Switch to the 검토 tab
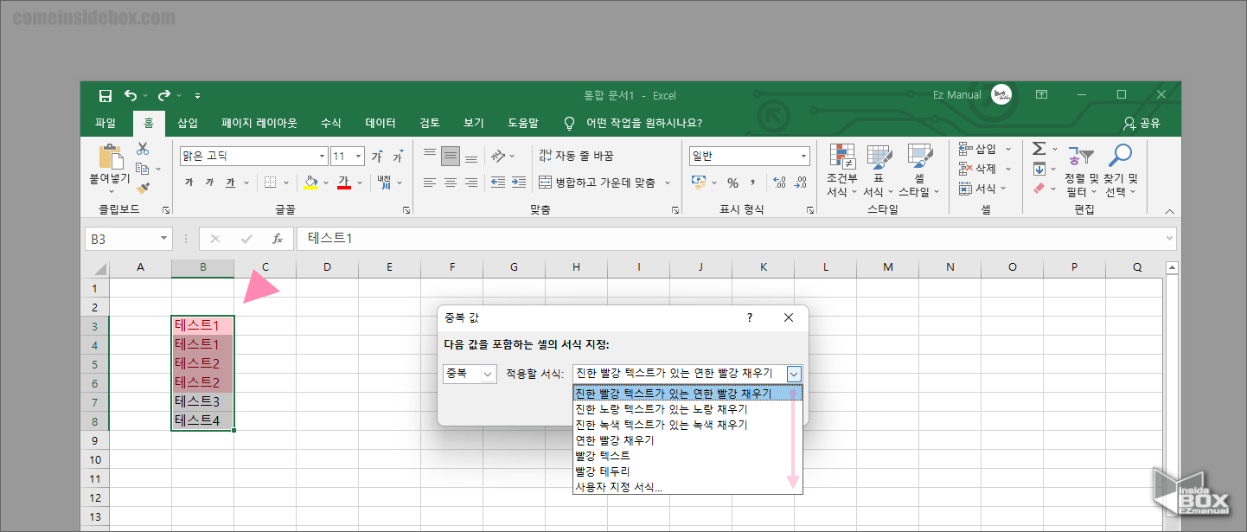The image size is (1247, 532). [430, 123]
